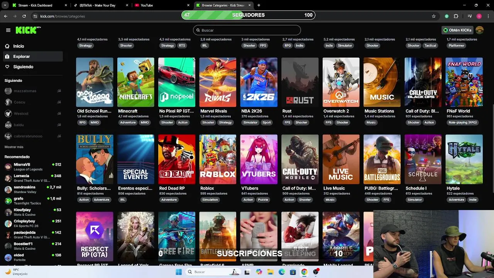Screen dimensions: 494x278
Task: Open the Schedule I category thumbnail
Action: pyautogui.click(x=423, y=159)
